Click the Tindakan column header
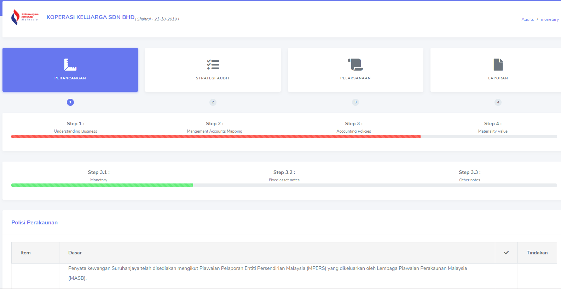Viewport: 561px width, 290px height. tap(537, 253)
